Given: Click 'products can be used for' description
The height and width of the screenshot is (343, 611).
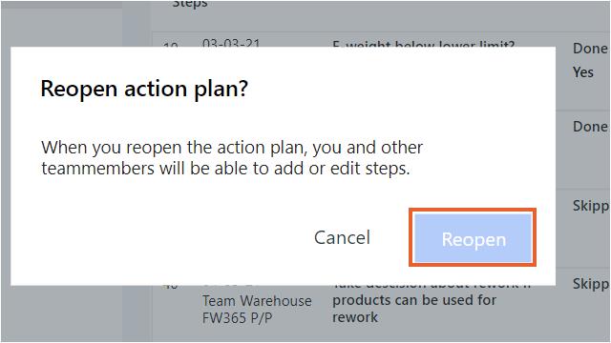Looking at the screenshot, I should [x=414, y=300].
